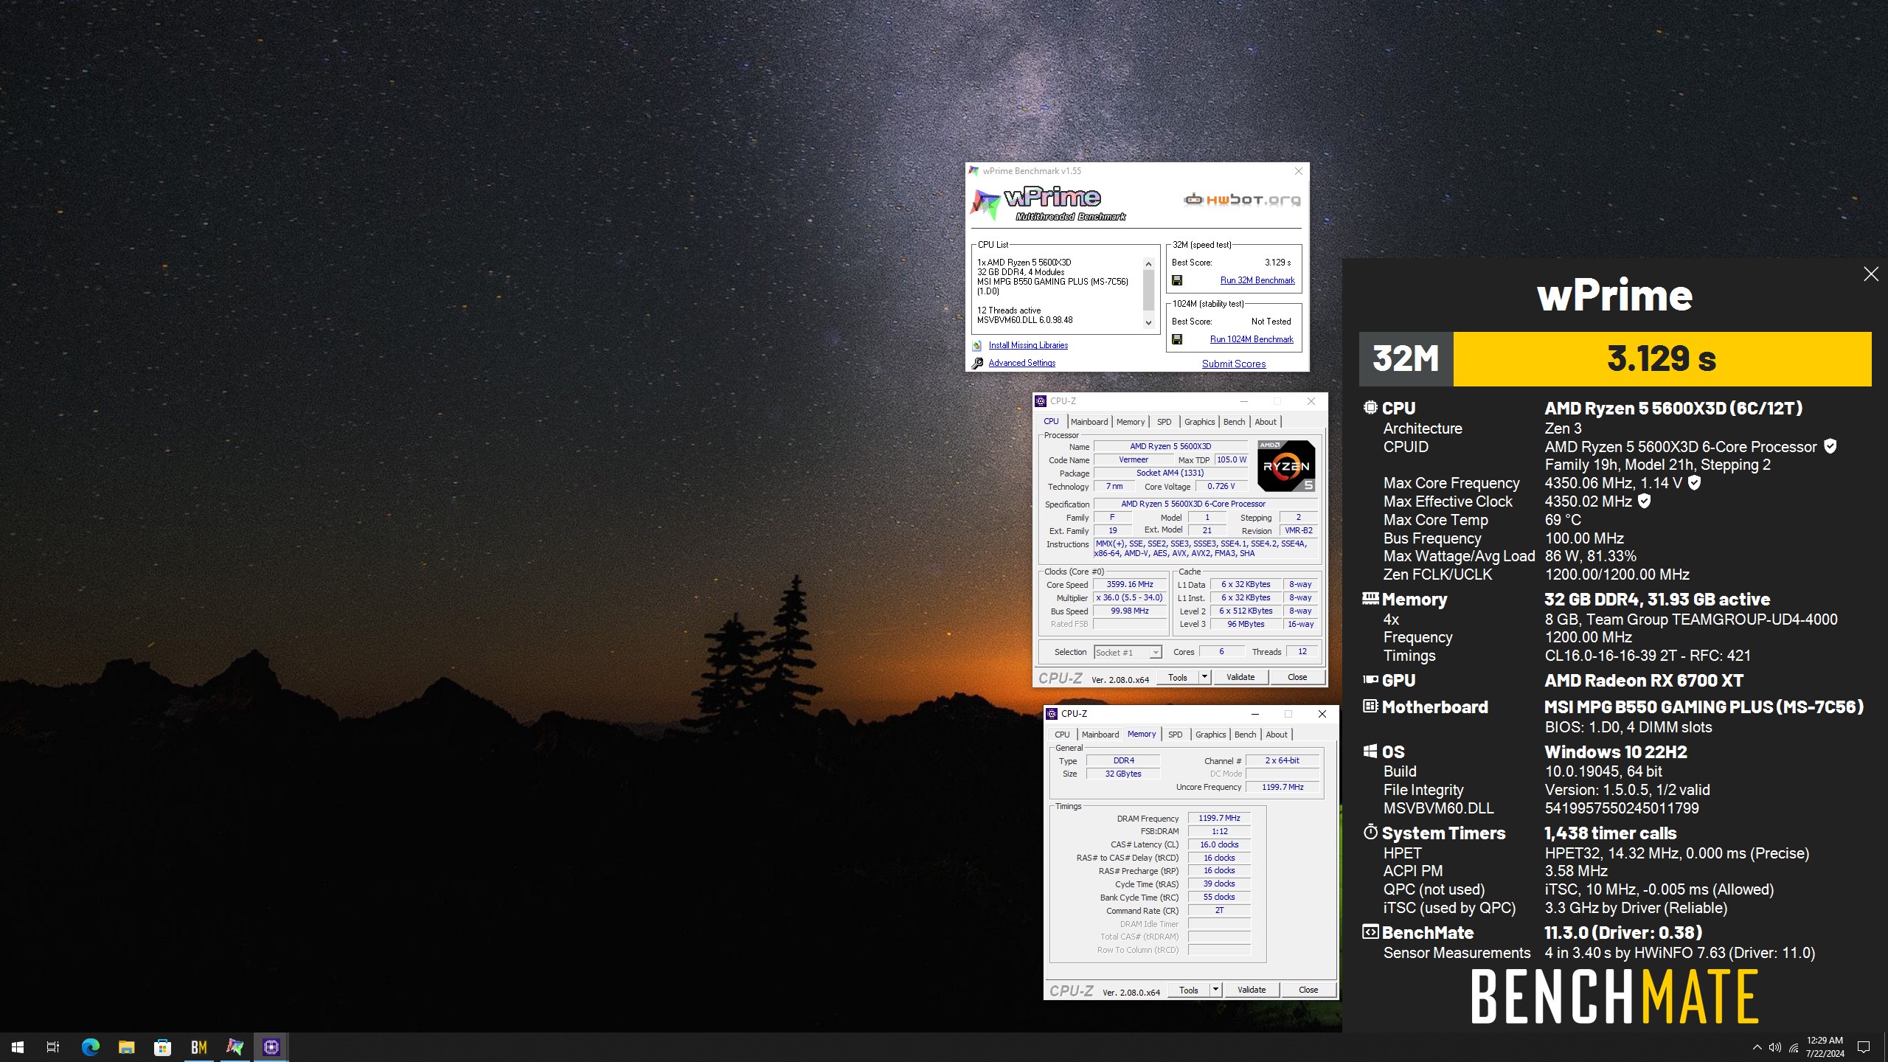
Task: Open Tools dropdown arrow in upper CPU-Z
Action: pyautogui.click(x=1204, y=677)
